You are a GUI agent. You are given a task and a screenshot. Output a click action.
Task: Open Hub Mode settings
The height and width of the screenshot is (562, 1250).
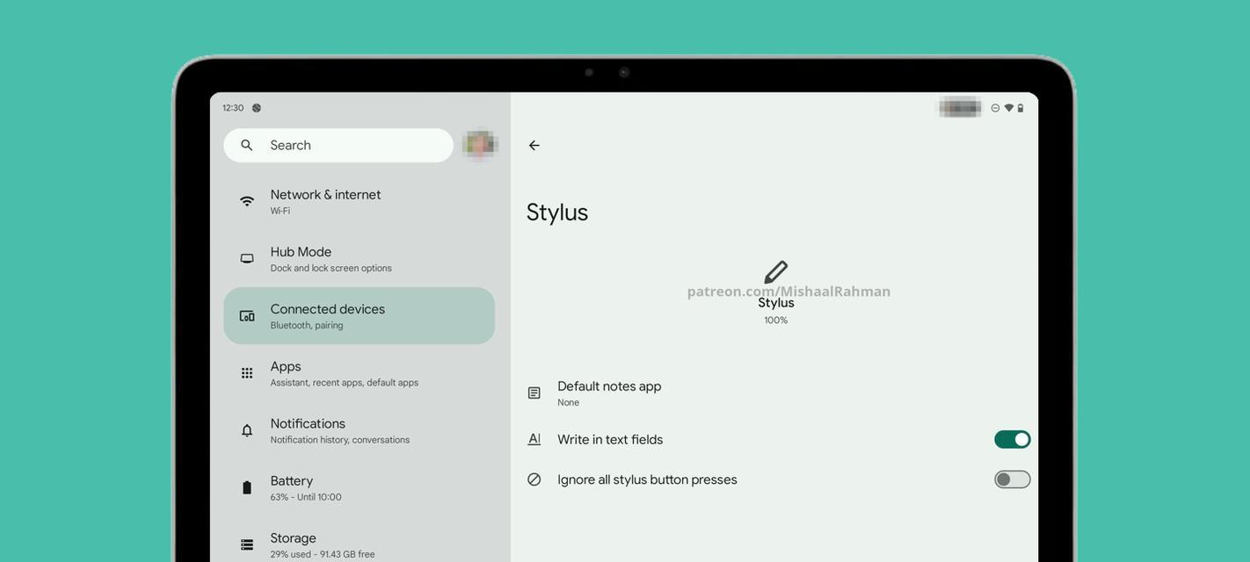coord(359,258)
